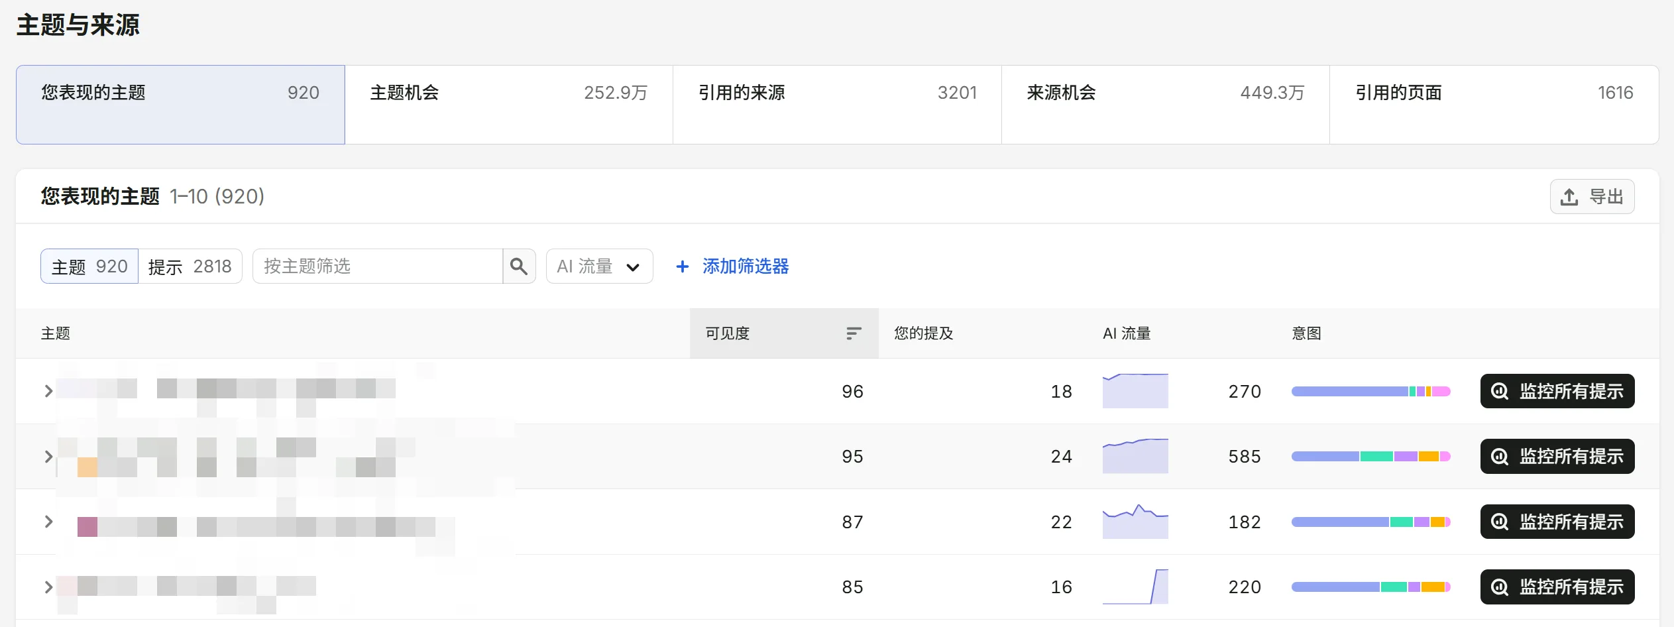Click the 主题 column header
Screen dimensions: 1674x627
[x=56, y=333]
